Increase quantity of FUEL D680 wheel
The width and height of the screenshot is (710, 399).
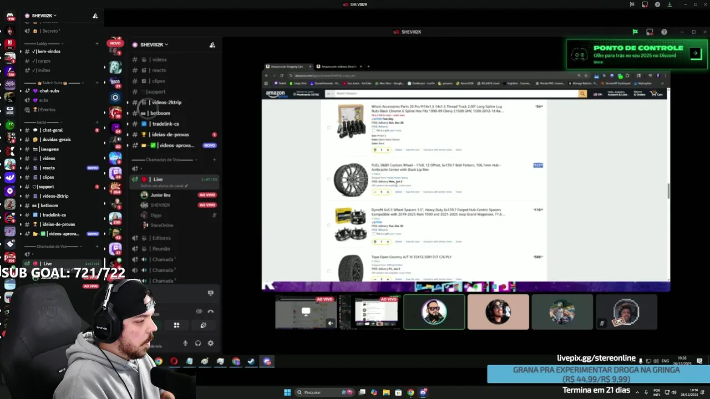(387, 192)
